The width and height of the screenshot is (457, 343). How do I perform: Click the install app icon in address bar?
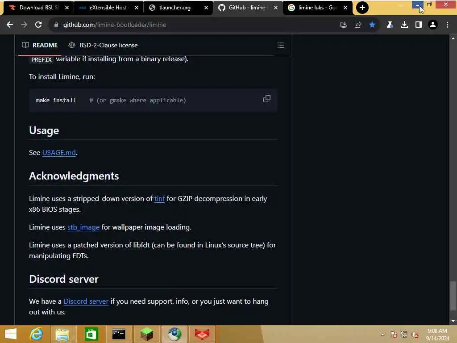[344, 25]
